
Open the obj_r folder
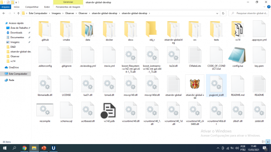152,31
